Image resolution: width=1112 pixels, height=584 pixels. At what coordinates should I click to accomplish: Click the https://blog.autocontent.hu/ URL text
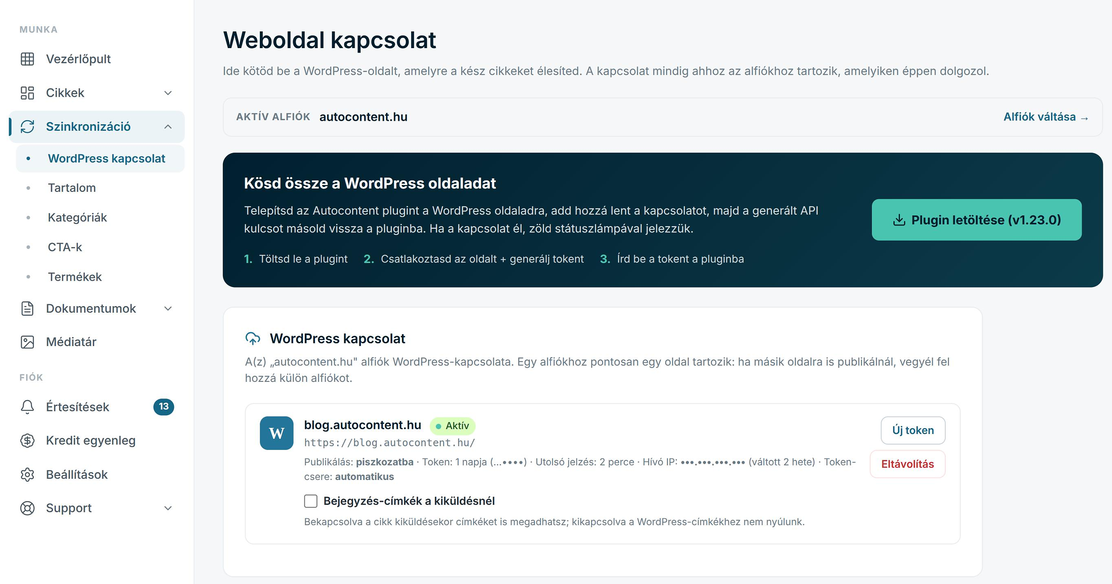tap(389, 443)
